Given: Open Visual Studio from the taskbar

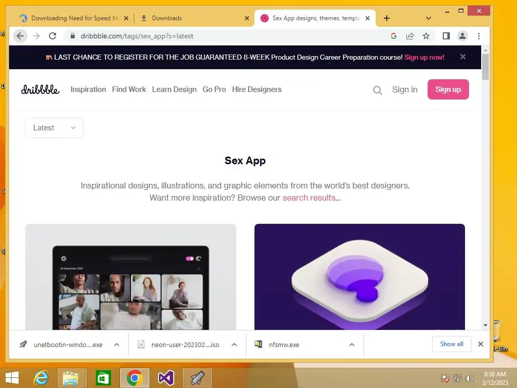Looking at the screenshot, I should click(166, 378).
